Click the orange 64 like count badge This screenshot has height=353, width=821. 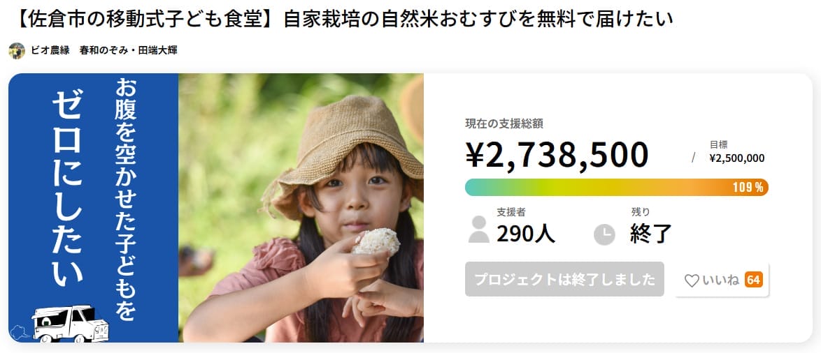pos(753,280)
